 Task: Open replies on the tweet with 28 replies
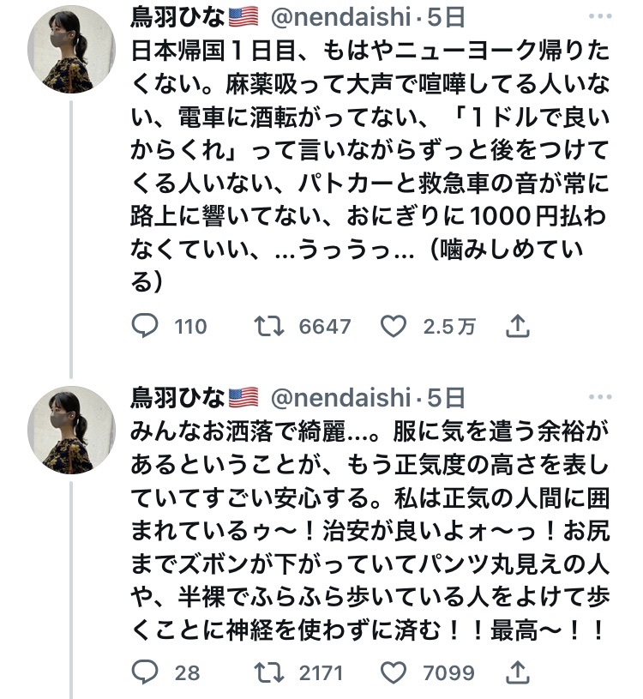click(x=146, y=672)
